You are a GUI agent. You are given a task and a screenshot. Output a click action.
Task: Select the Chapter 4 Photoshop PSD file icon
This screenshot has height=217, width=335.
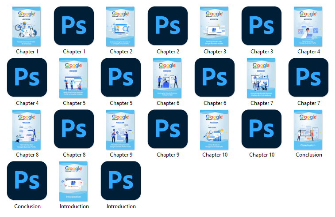tap(27, 77)
